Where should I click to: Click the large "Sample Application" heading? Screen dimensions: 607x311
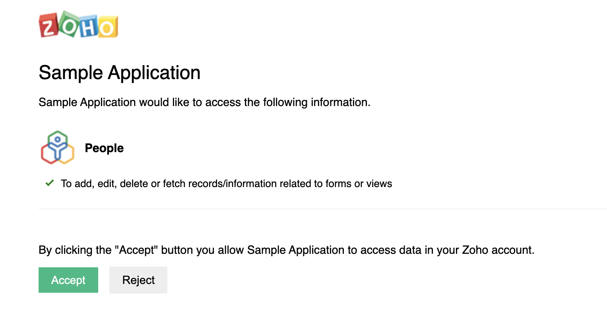coord(119,73)
